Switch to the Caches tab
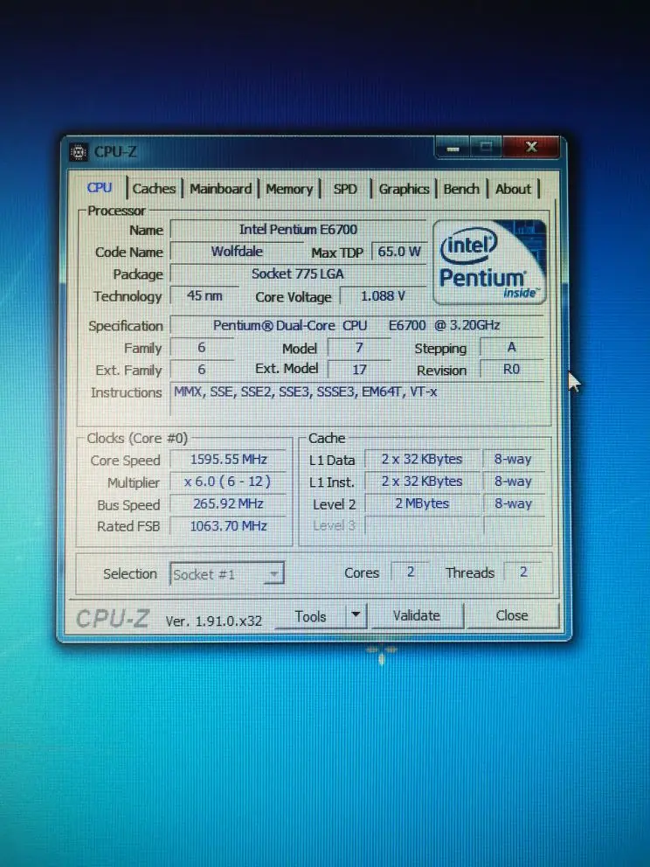 pyautogui.click(x=154, y=189)
